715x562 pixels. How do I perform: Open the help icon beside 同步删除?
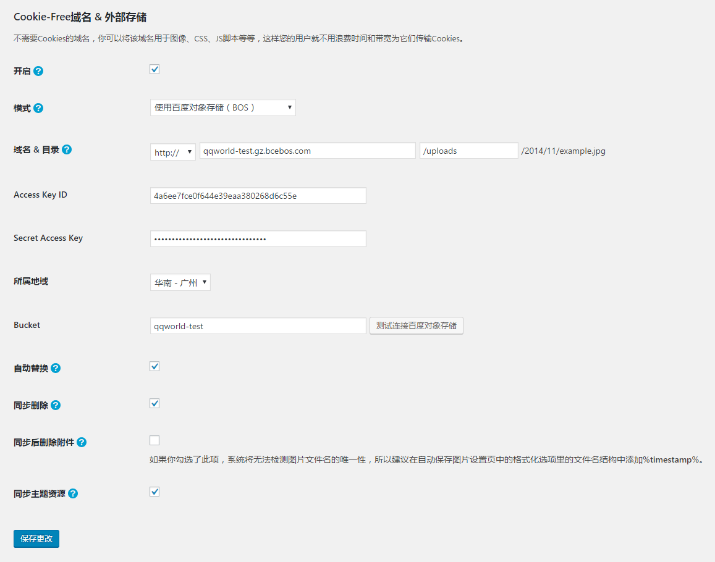click(56, 405)
